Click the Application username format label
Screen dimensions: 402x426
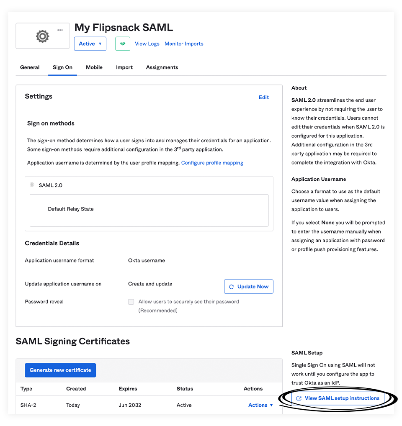point(59,261)
